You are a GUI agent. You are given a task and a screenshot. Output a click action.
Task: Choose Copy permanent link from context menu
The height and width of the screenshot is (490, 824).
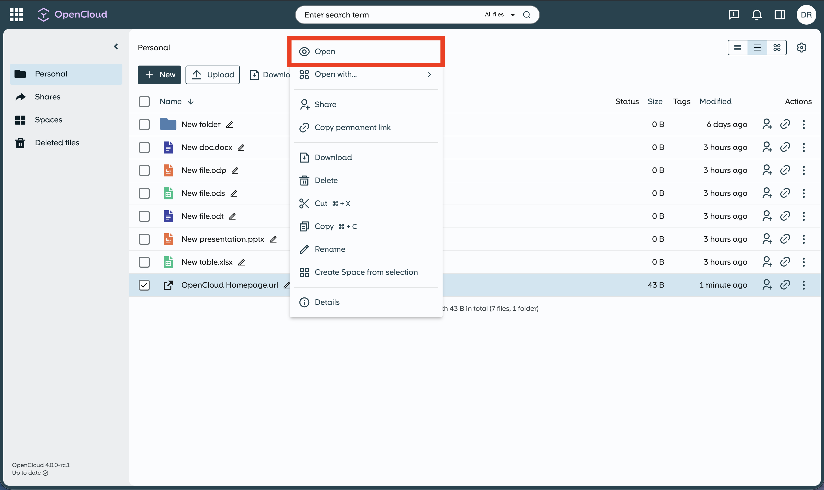coord(352,127)
